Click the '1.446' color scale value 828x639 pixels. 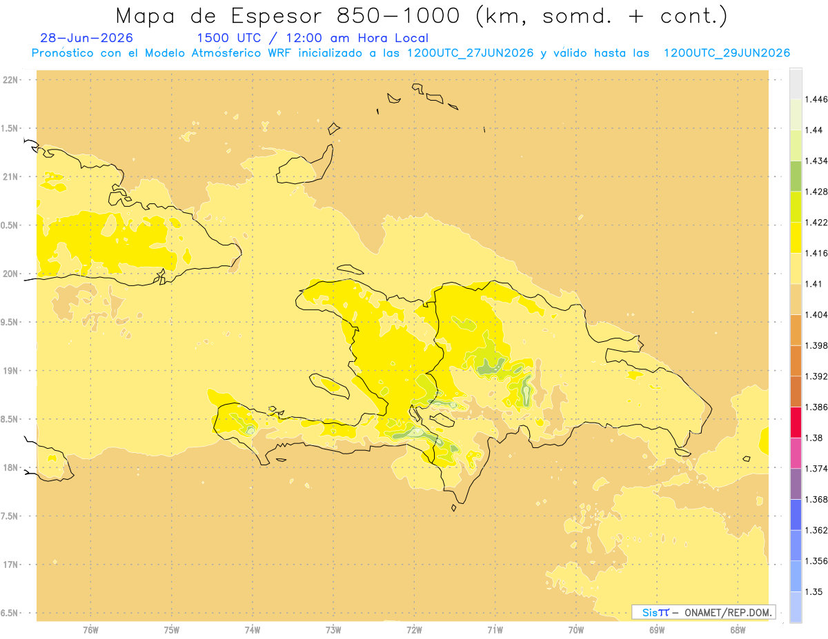(x=816, y=99)
